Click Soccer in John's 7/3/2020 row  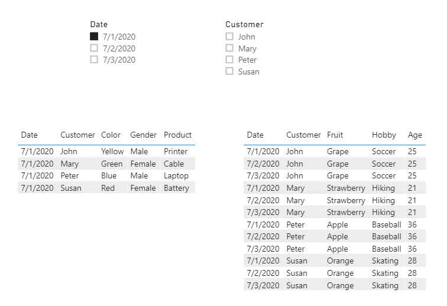pos(384,175)
